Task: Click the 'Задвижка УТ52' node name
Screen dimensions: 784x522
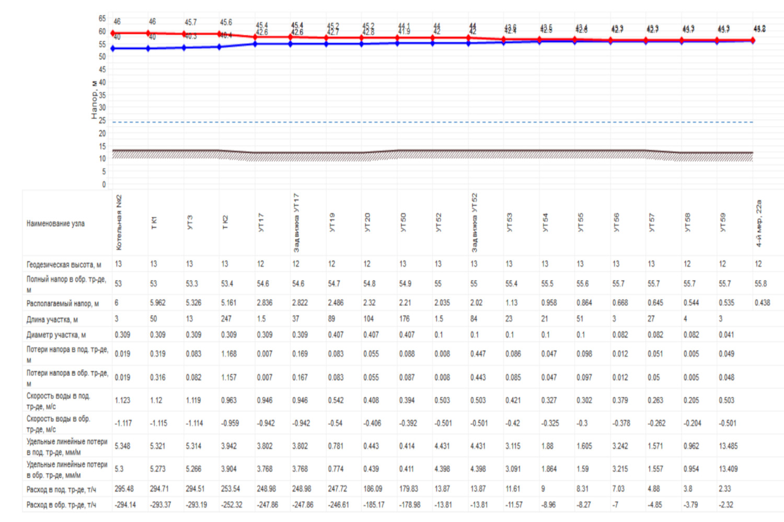Action: (x=474, y=222)
